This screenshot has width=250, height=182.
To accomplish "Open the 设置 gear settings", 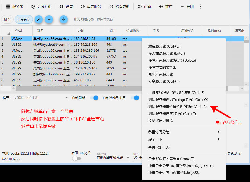I will pyautogui.click(x=66, y=6).
